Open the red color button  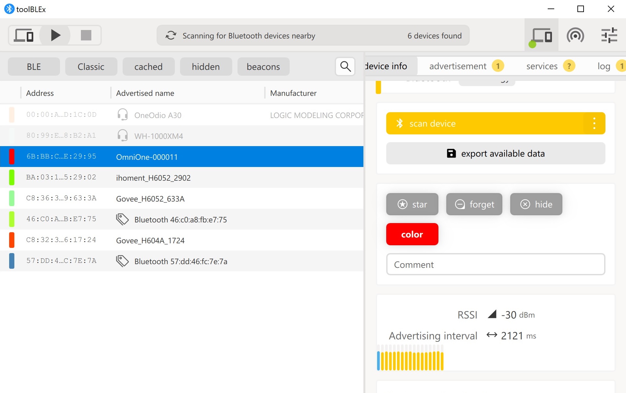point(412,234)
